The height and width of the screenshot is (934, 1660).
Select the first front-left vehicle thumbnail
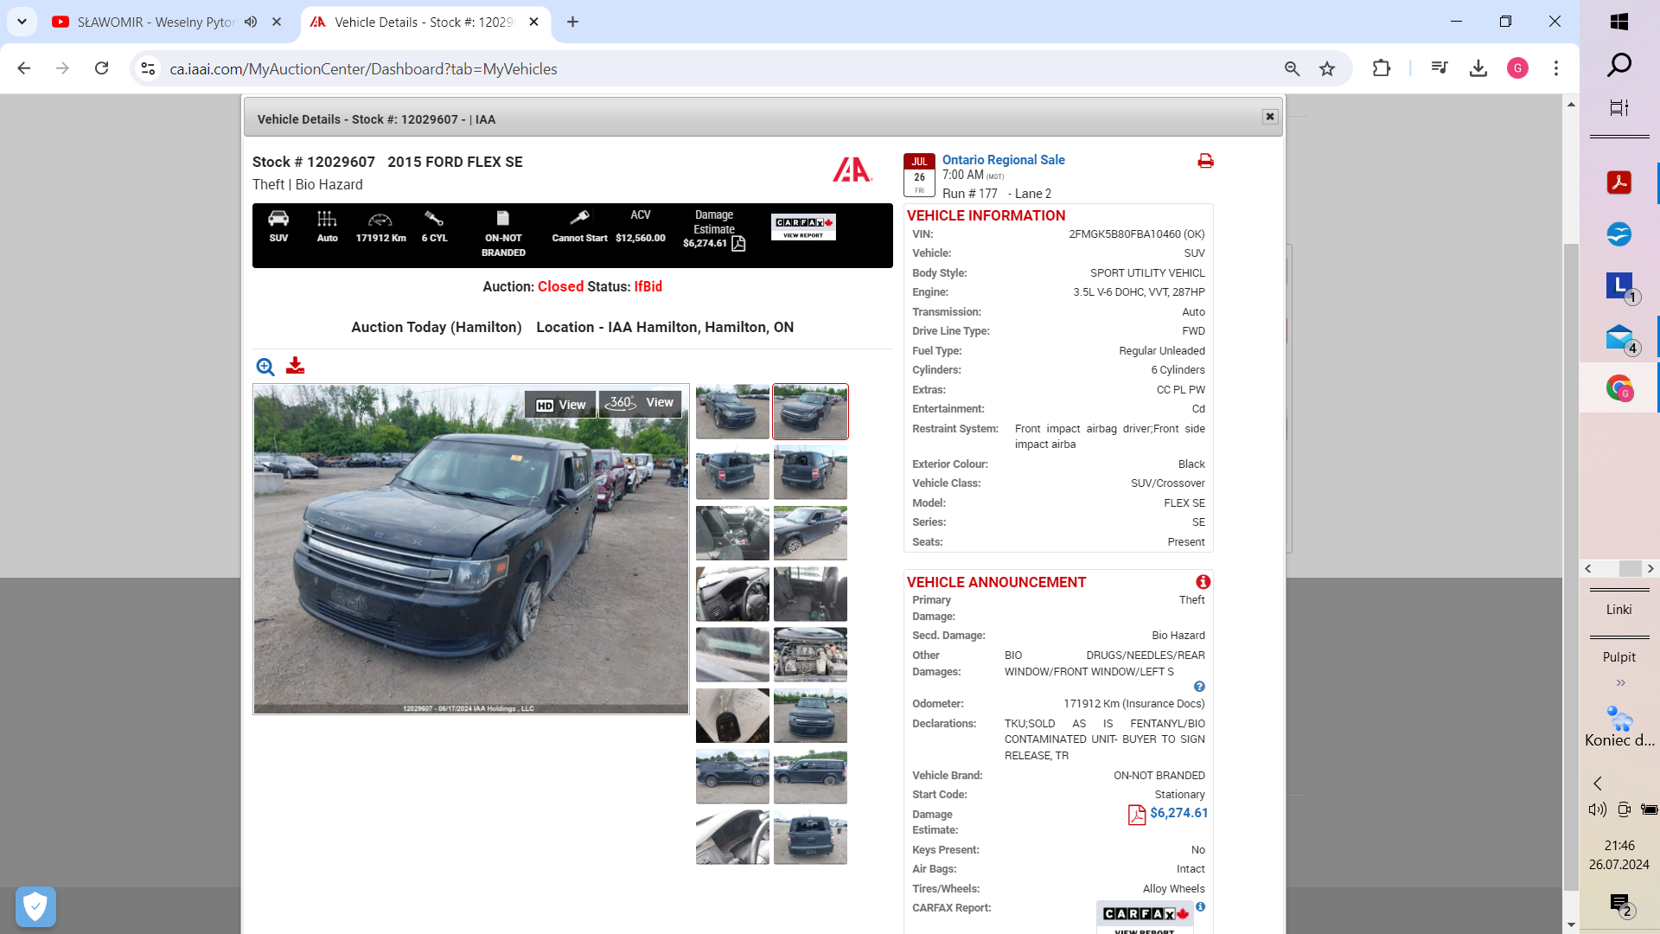pyautogui.click(x=732, y=412)
